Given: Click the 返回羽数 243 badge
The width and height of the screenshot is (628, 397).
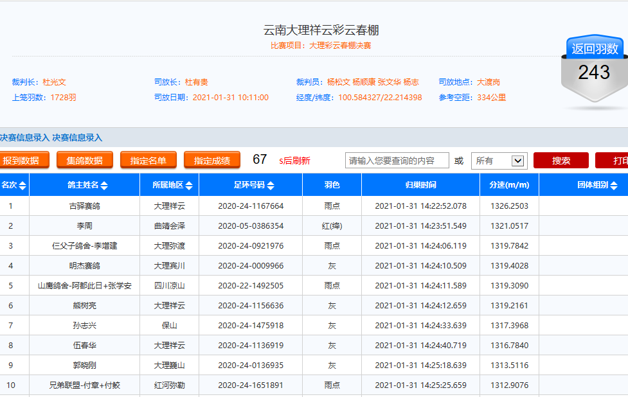Looking at the screenshot, I should coord(595,67).
